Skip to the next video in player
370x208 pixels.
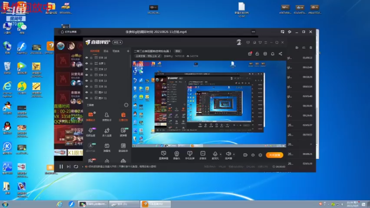pyautogui.click(x=68, y=166)
